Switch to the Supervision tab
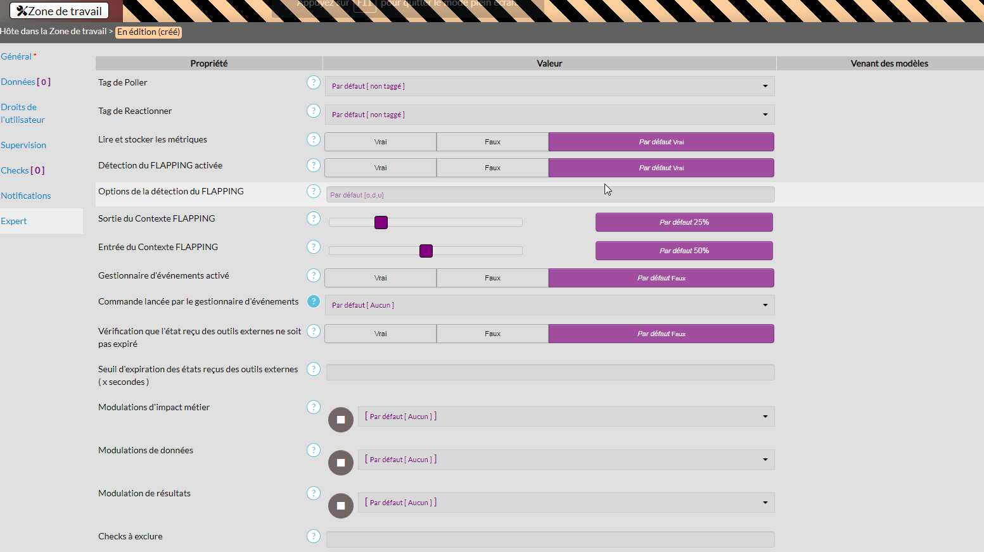The width and height of the screenshot is (984, 552). pyautogui.click(x=23, y=145)
